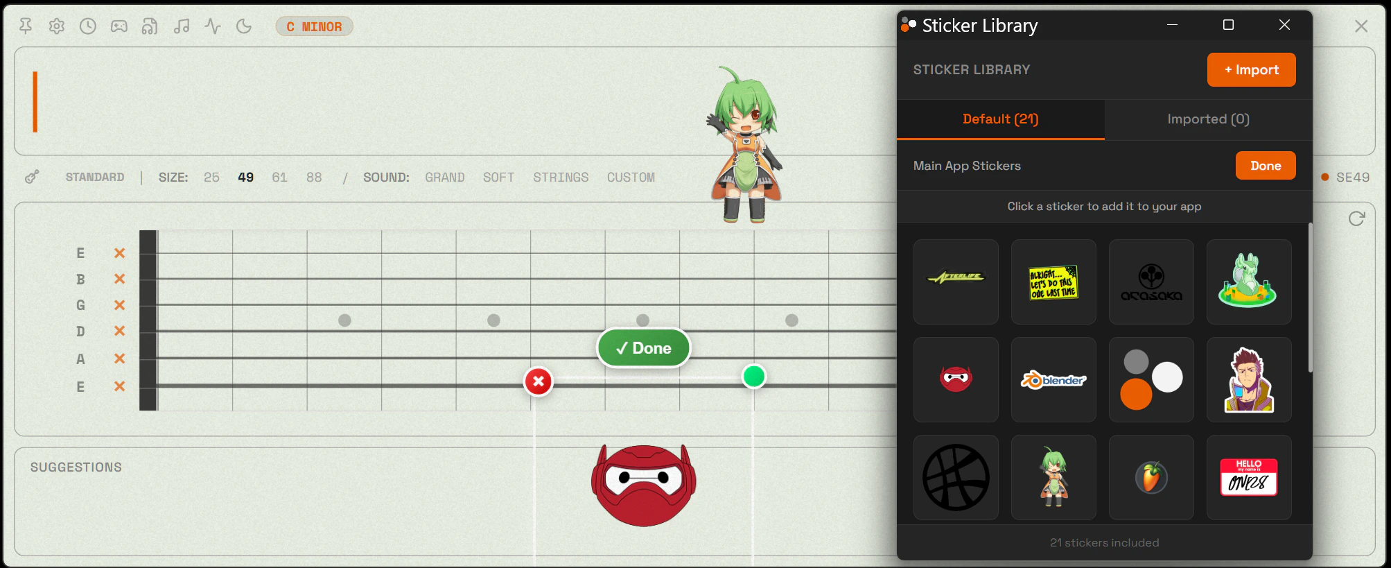The image size is (1391, 568).
Task: Click the clock history icon
Action: pos(88,26)
